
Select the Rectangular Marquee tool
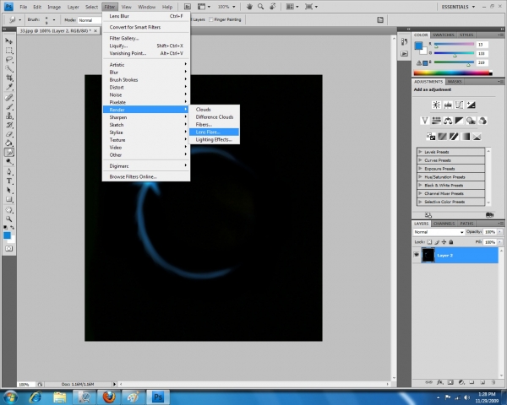(9, 51)
